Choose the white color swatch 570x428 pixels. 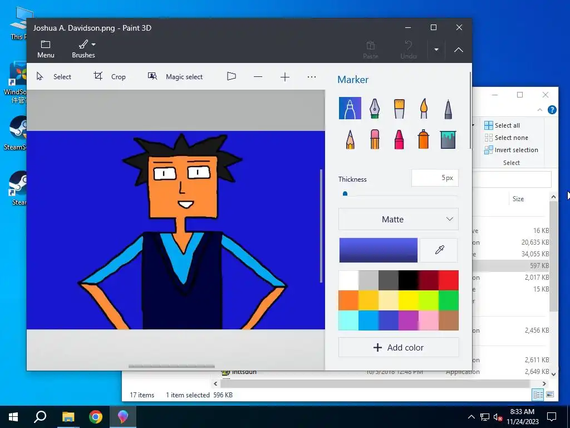[348, 280]
